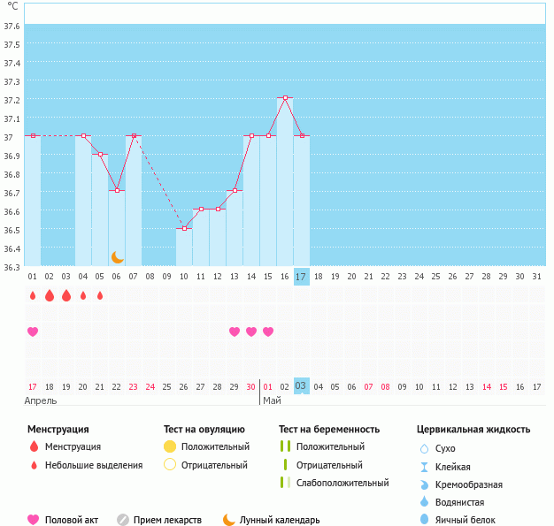Image resolution: width=554 pixels, height=526 pixels.
Task: Click the heart icon under day 15
Action: point(268,332)
